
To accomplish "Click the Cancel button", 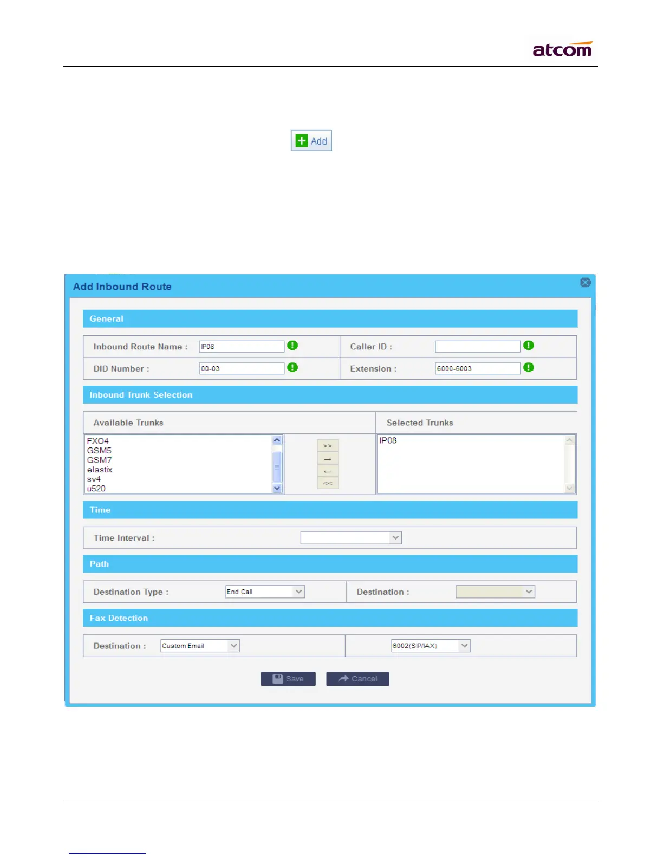I will point(357,679).
